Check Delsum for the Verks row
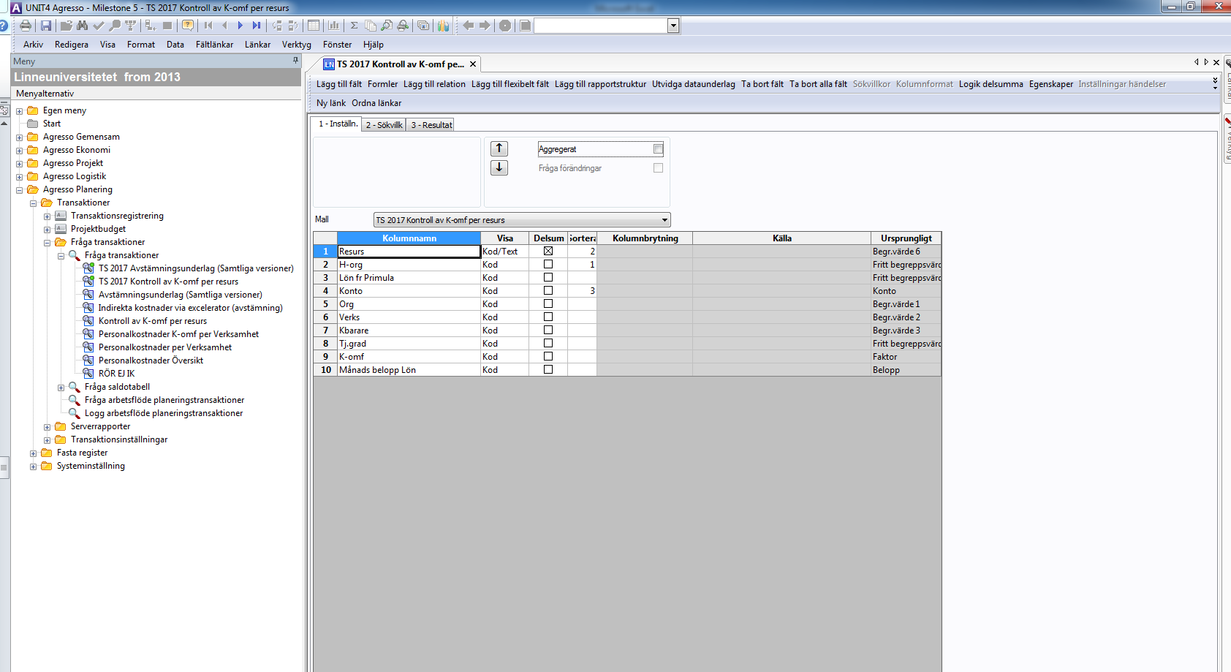This screenshot has height=672, width=1231. [x=548, y=317]
